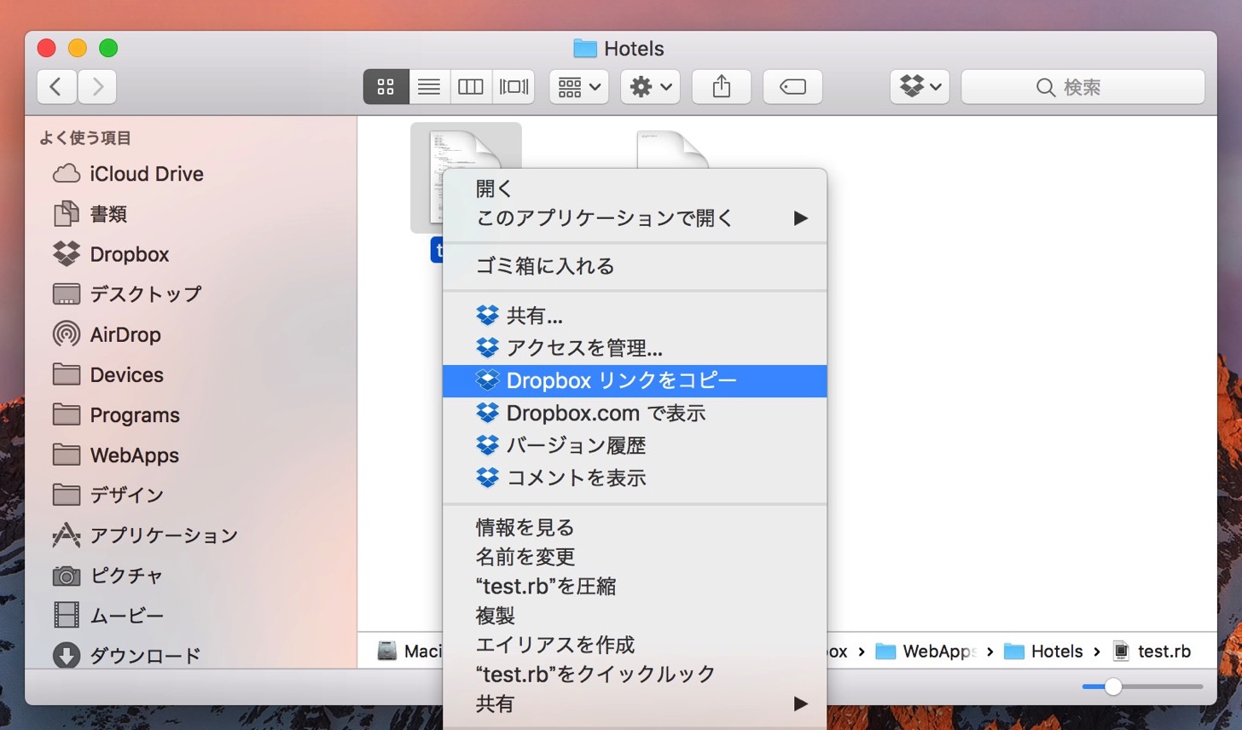Viewport: 1242px width, 730px height.
Task: Select the second file icon thumbnail
Action: pos(672,150)
